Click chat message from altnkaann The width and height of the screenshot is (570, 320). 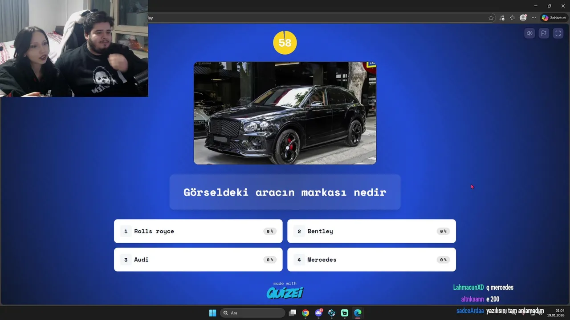tap(480, 299)
